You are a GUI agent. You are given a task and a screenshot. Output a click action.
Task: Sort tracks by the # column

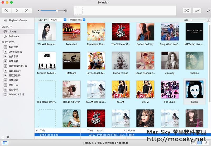coord(37,130)
